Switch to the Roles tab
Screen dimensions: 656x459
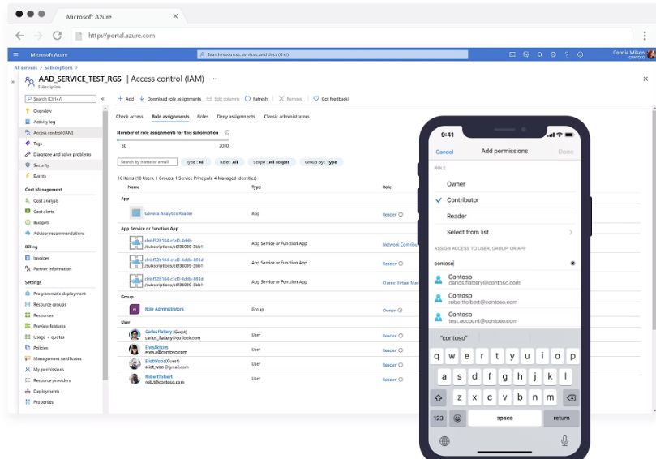(x=203, y=117)
